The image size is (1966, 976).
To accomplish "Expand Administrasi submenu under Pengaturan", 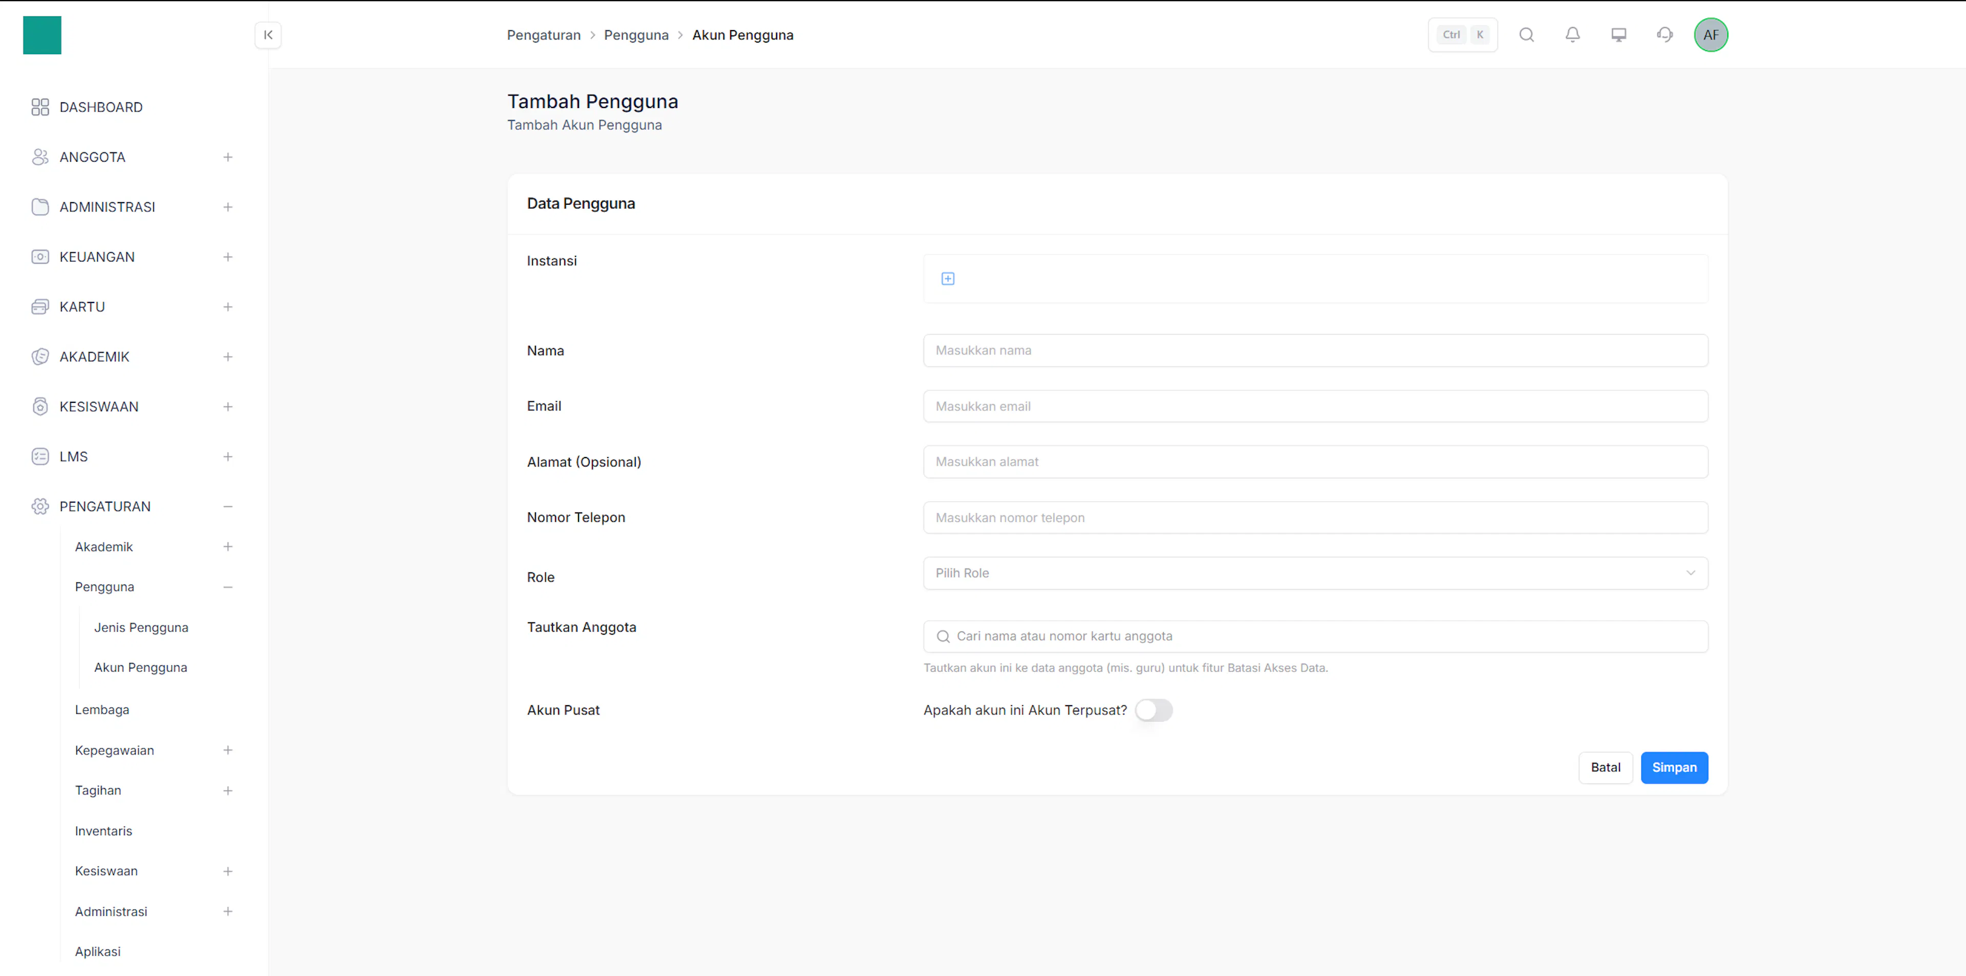I will (227, 912).
